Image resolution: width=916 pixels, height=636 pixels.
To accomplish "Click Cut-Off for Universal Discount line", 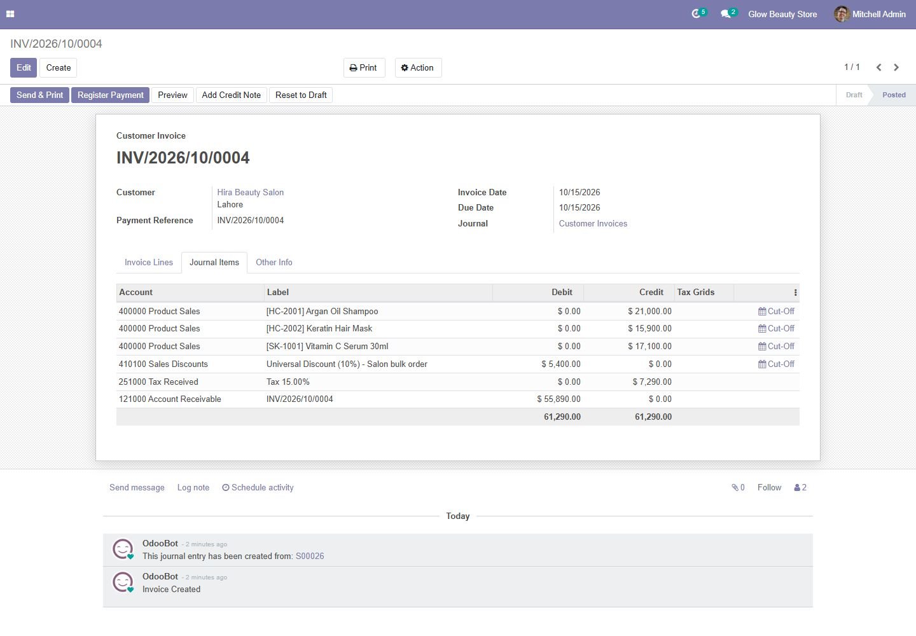I will (x=776, y=364).
